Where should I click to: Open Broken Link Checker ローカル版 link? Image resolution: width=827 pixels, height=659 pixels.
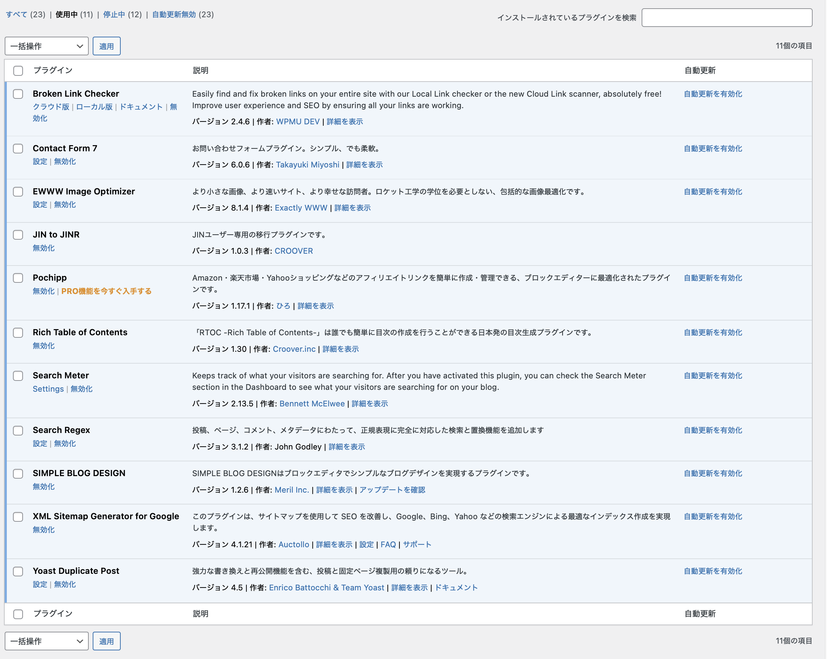tap(94, 107)
